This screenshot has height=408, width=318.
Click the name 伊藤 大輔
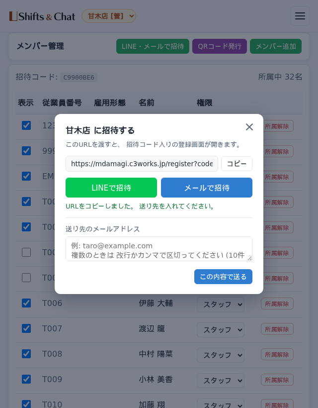156,303
